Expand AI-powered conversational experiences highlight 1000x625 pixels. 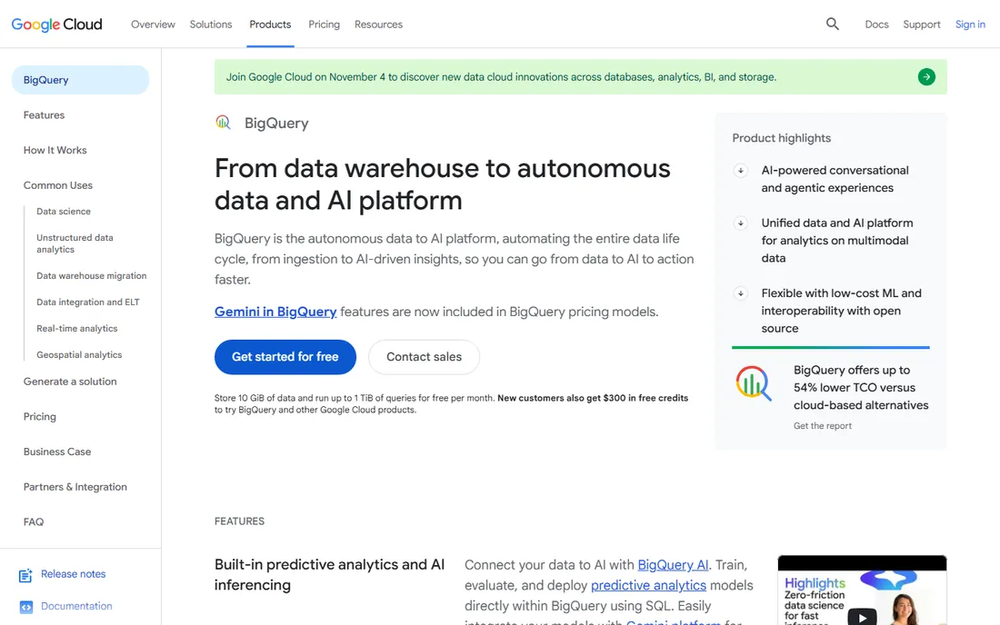click(x=740, y=170)
